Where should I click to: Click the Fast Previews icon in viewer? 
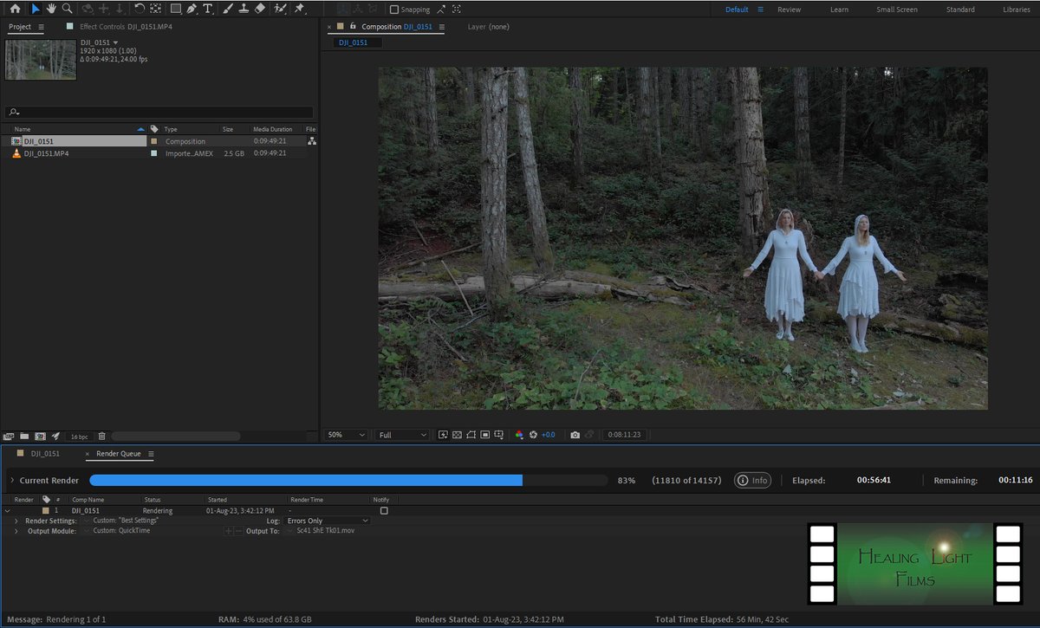point(443,435)
